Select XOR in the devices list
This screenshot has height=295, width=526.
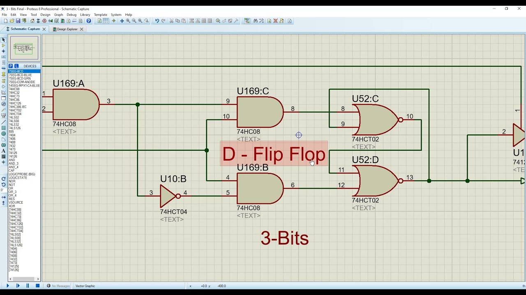coord(12,206)
